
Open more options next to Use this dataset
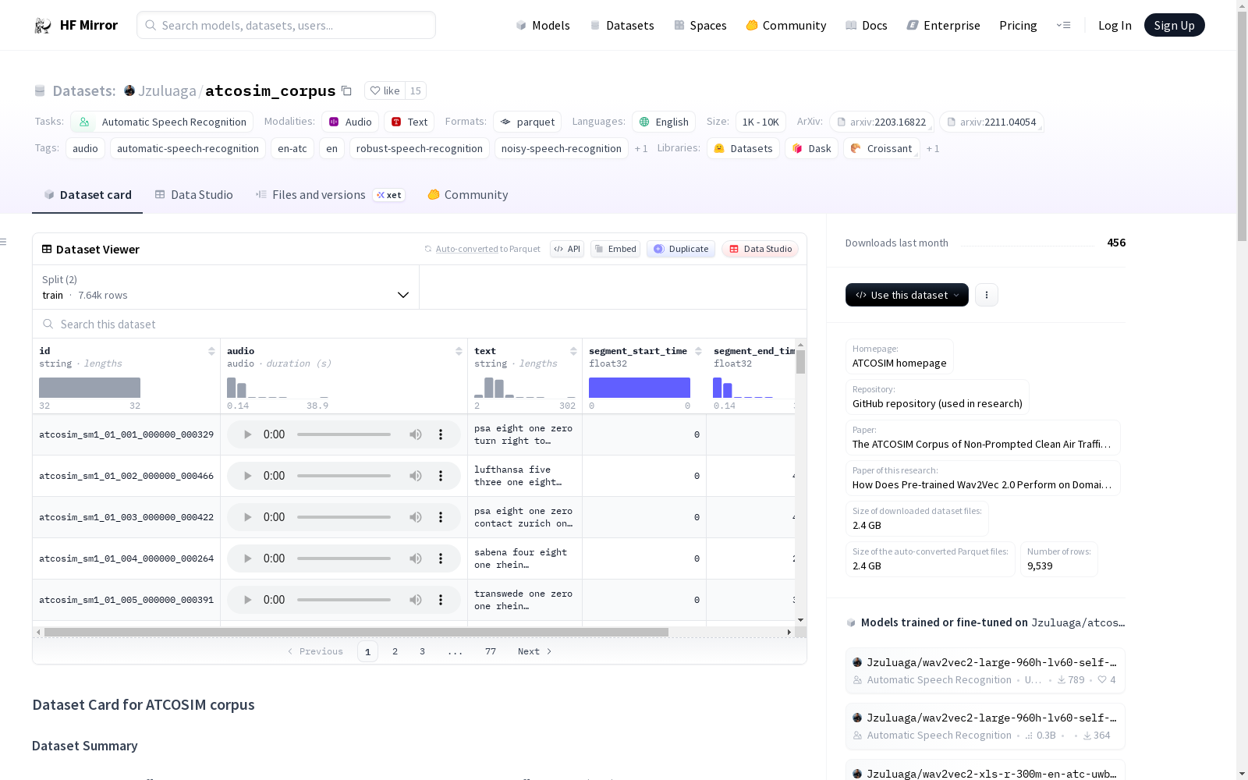(987, 295)
